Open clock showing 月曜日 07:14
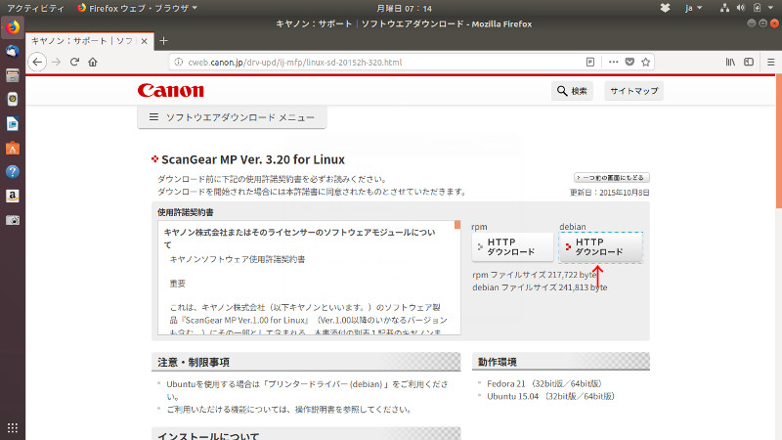Image resolution: width=782 pixels, height=440 pixels. point(404,8)
